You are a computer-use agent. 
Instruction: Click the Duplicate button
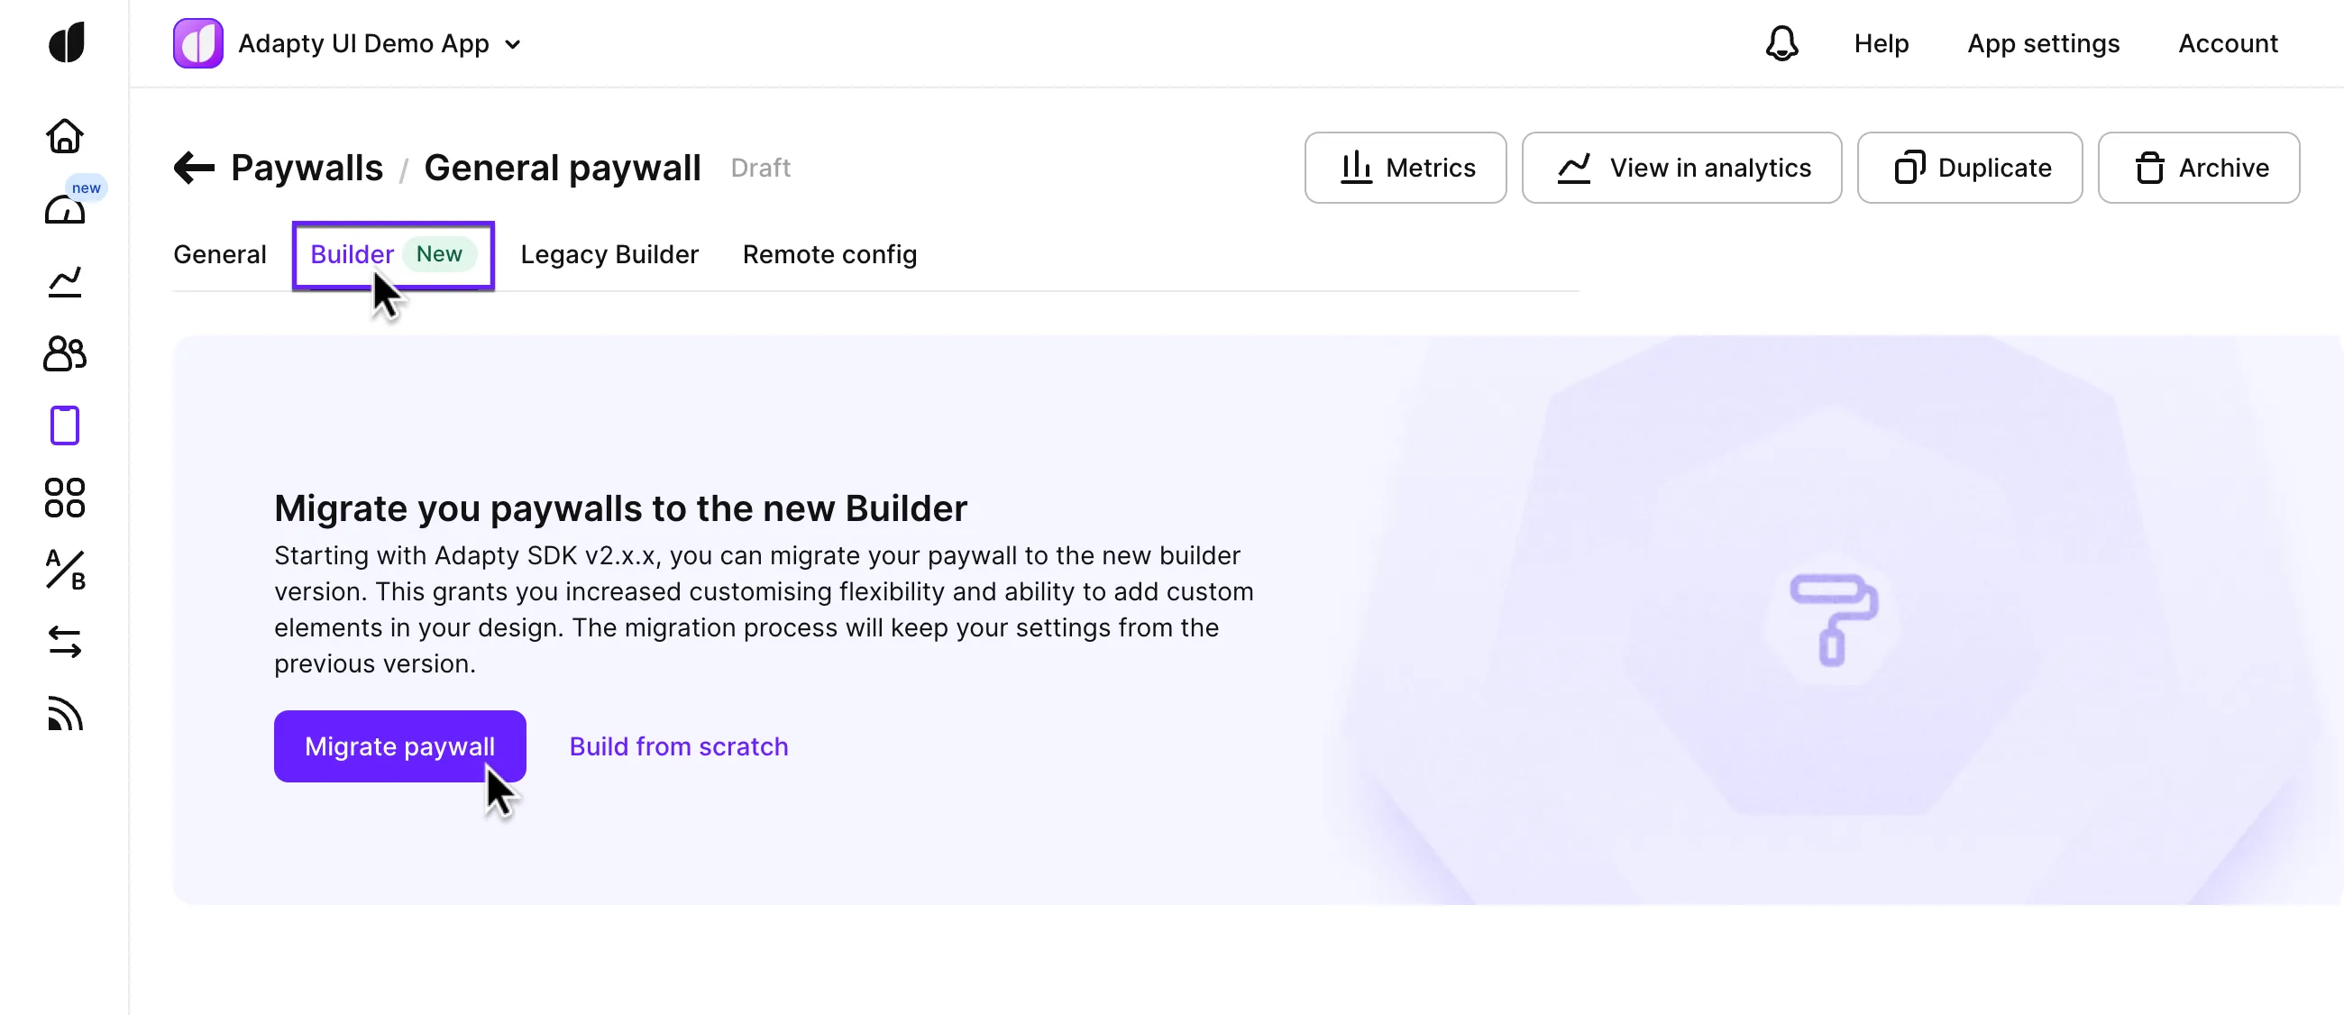(x=1969, y=168)
